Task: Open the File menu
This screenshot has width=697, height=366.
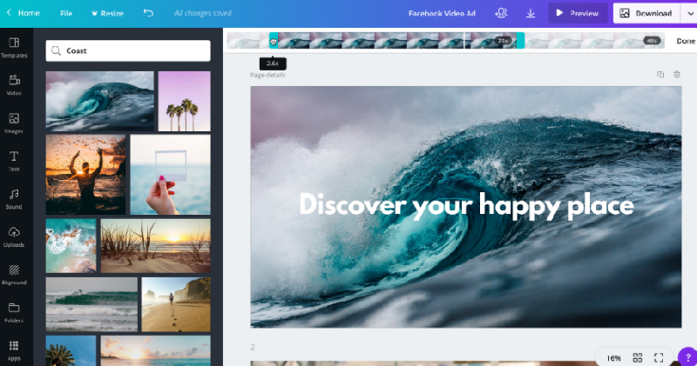Action: click(66, 13)
